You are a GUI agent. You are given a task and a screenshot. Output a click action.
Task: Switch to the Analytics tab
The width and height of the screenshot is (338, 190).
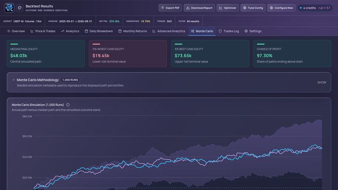point(70,31)
